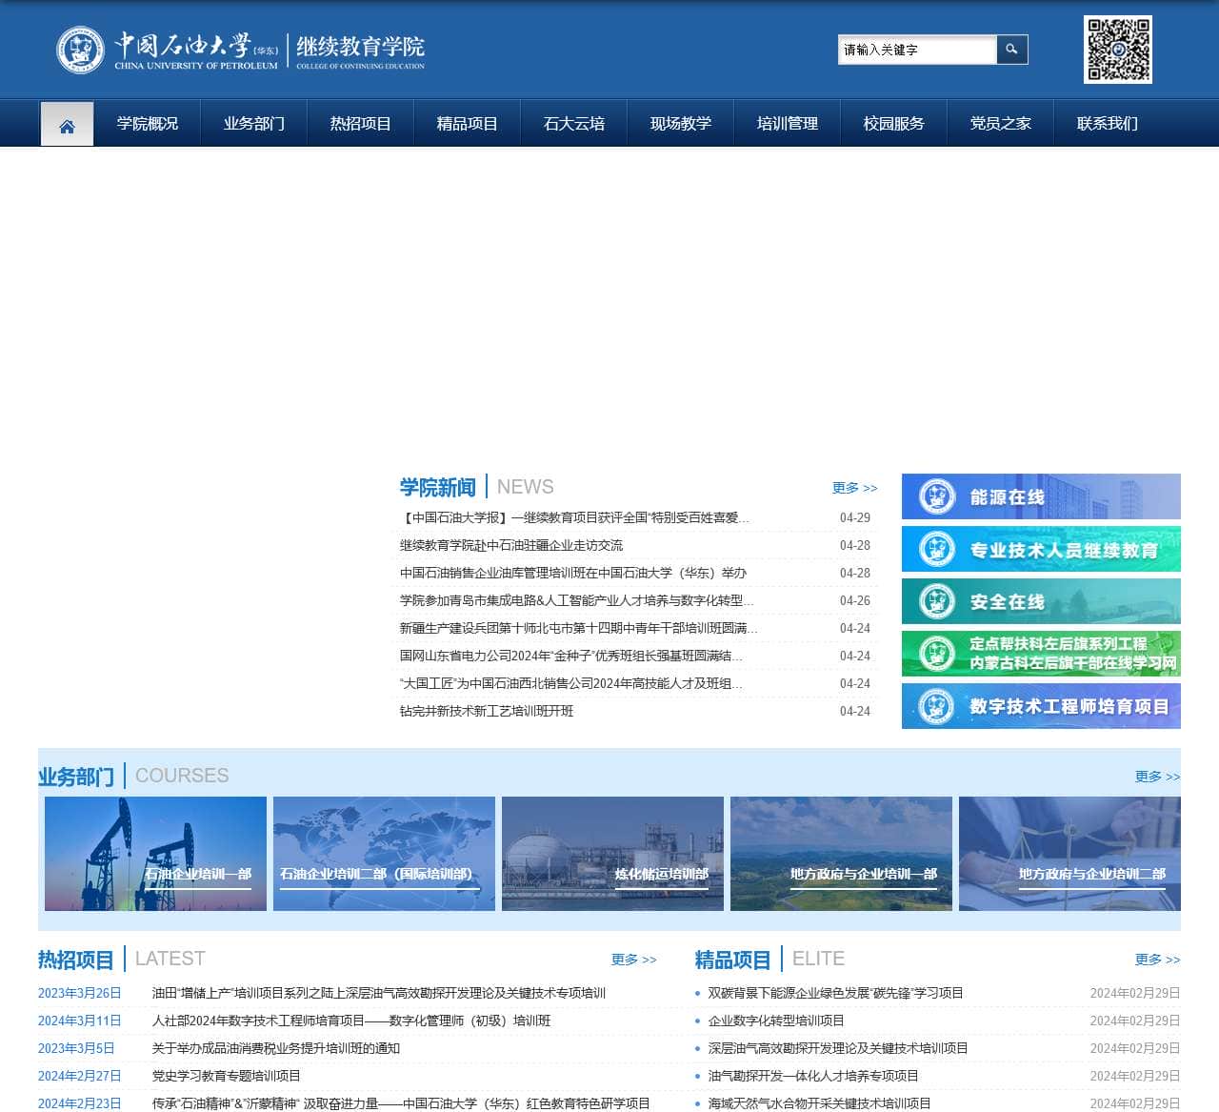Open 石油企业培训一部 course thumbnail
The image size is (1219, 1112).
[155, 854]
